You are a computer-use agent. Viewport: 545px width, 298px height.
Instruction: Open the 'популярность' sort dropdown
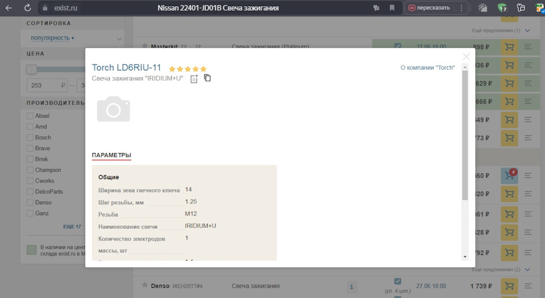pos(52,38)
